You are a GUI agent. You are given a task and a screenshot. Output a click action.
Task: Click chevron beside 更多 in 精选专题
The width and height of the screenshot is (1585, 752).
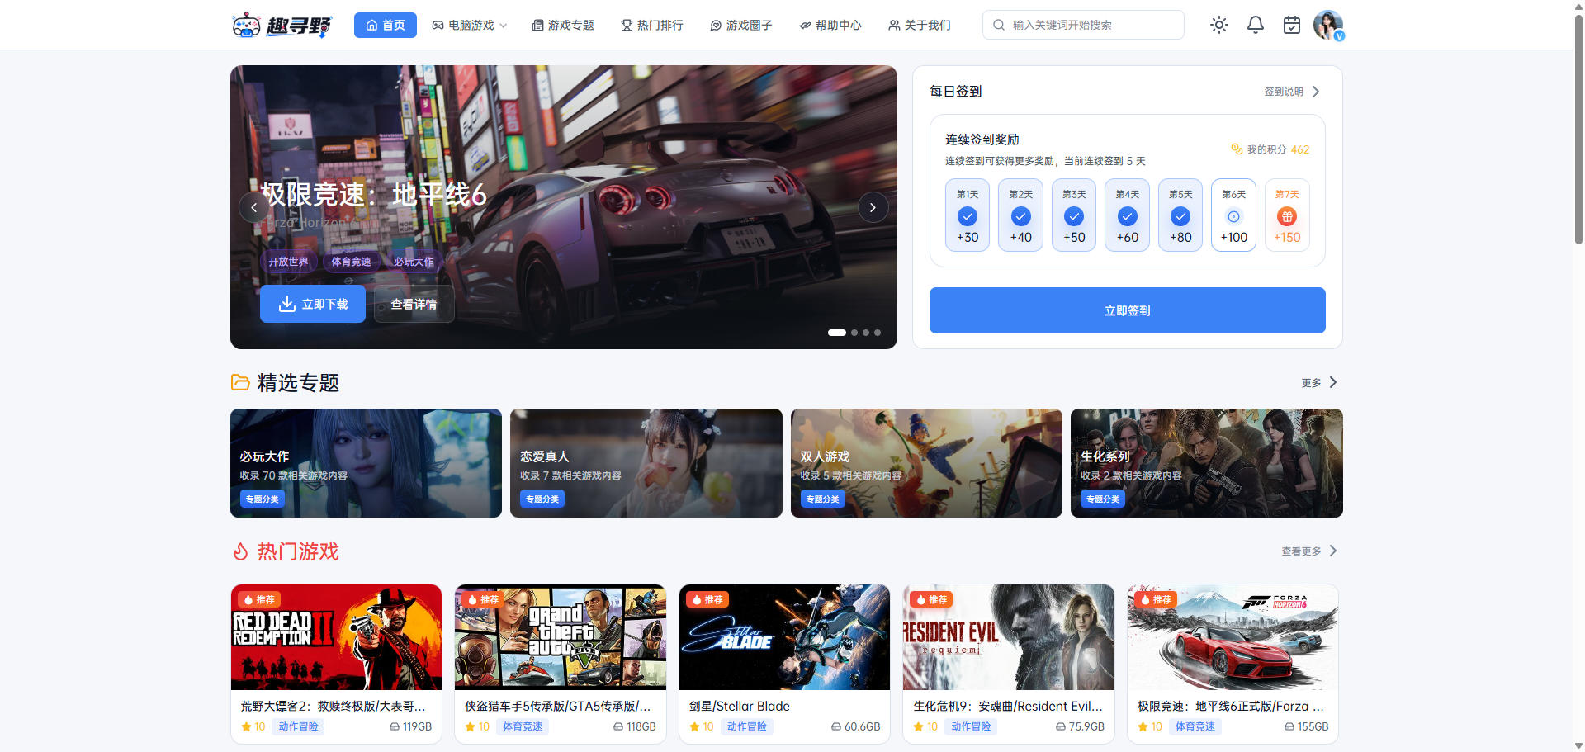click(x=1333, y=382)
